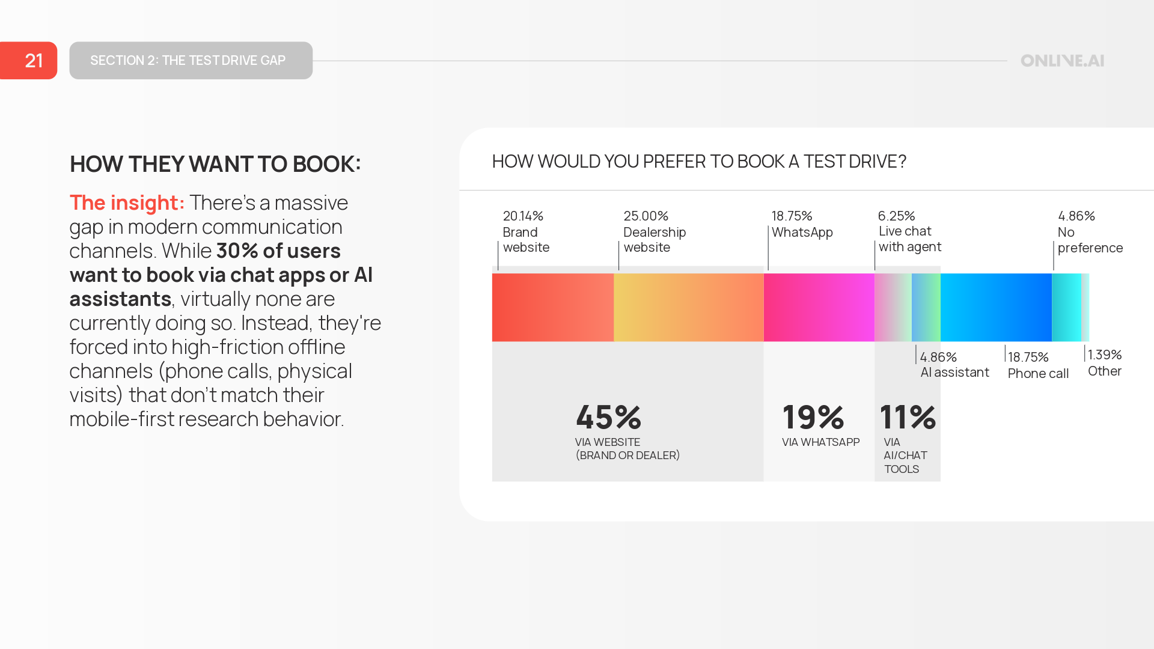Click the 'How they want to book' heading
Image resolution: width=1154 pixels, height=649 pixels.
coord(215,164)
